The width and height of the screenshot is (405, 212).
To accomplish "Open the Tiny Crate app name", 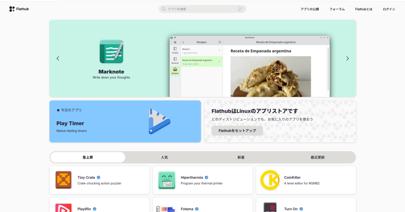I will pos(86,178).
